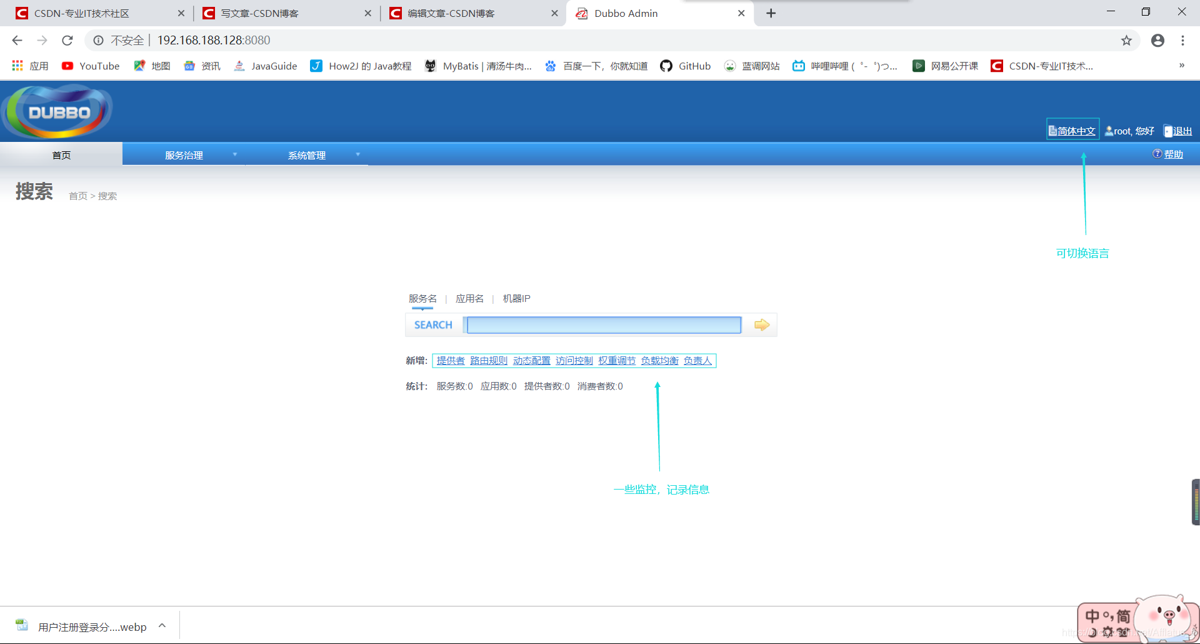
Task: Open the 百度一下 bookmark
Action: (596, 66)
